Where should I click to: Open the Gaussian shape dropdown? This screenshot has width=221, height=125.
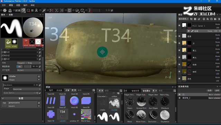point(27,89)
